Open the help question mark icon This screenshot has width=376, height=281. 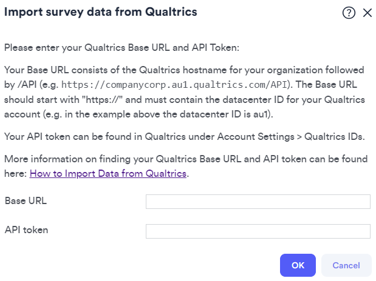point(349,13)
